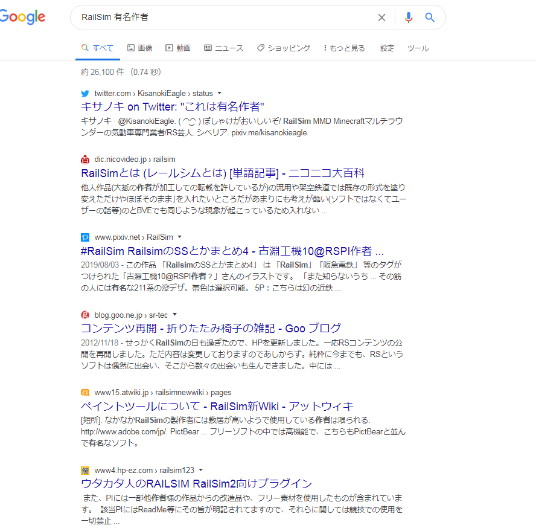Expand the dropdown arrow beside twitter.com result
536x528 pixels.
[x=218, y=93]
